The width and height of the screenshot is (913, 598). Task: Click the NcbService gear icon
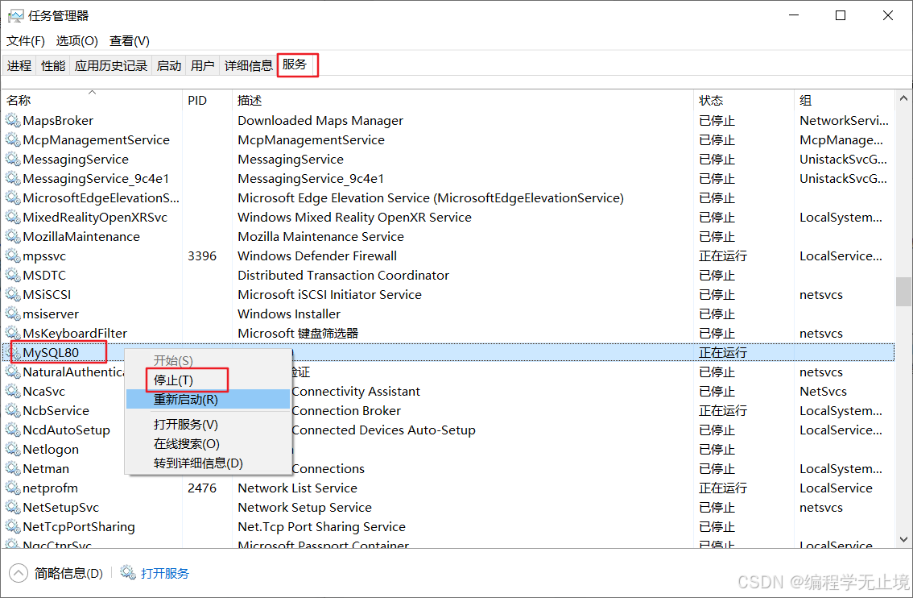pos(13,410)
